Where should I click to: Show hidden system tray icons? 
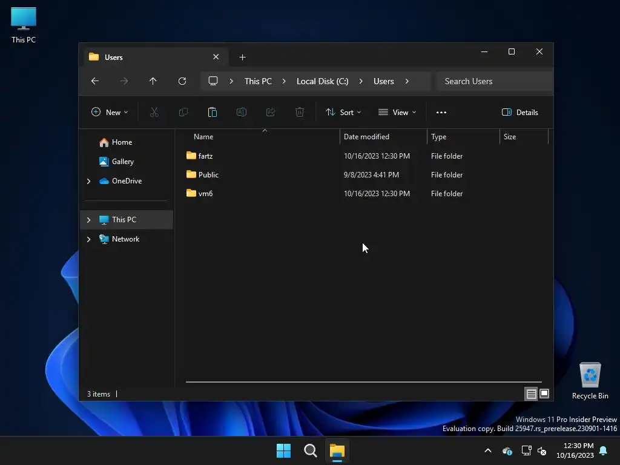click(488, 450)
